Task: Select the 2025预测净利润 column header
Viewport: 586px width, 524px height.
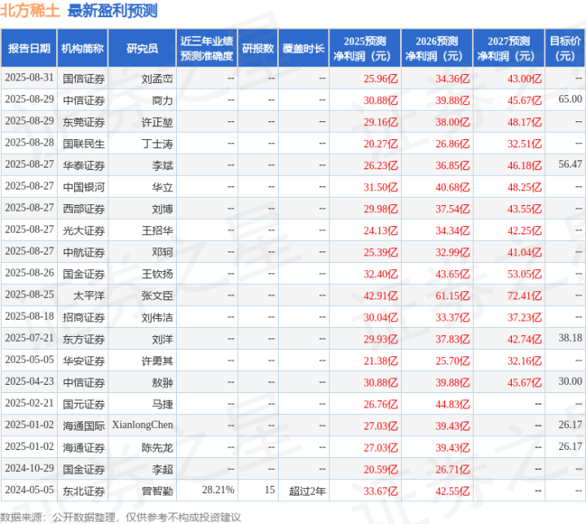Action: click(x=365, y=49)
